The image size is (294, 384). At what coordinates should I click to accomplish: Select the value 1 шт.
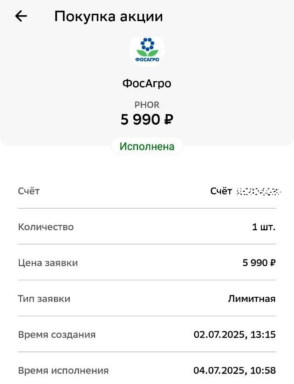(265, 227)
